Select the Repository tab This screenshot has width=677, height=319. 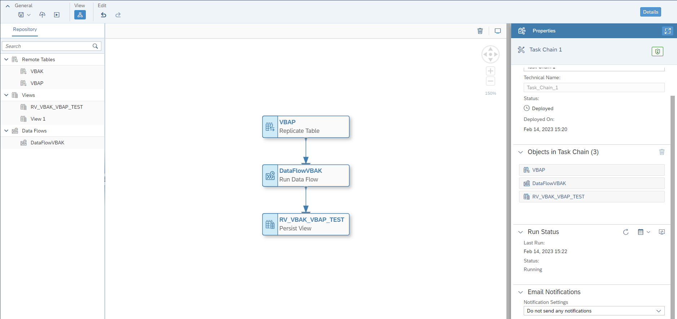click(25, 30)
